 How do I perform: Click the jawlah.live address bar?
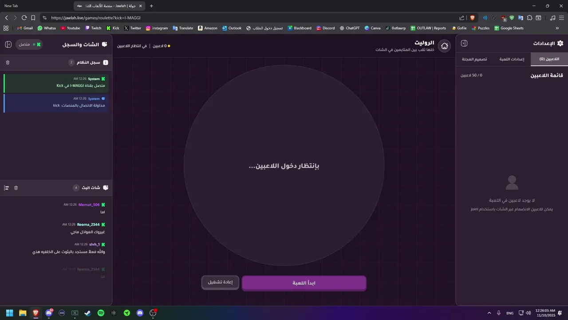click(x=248, y=18)
